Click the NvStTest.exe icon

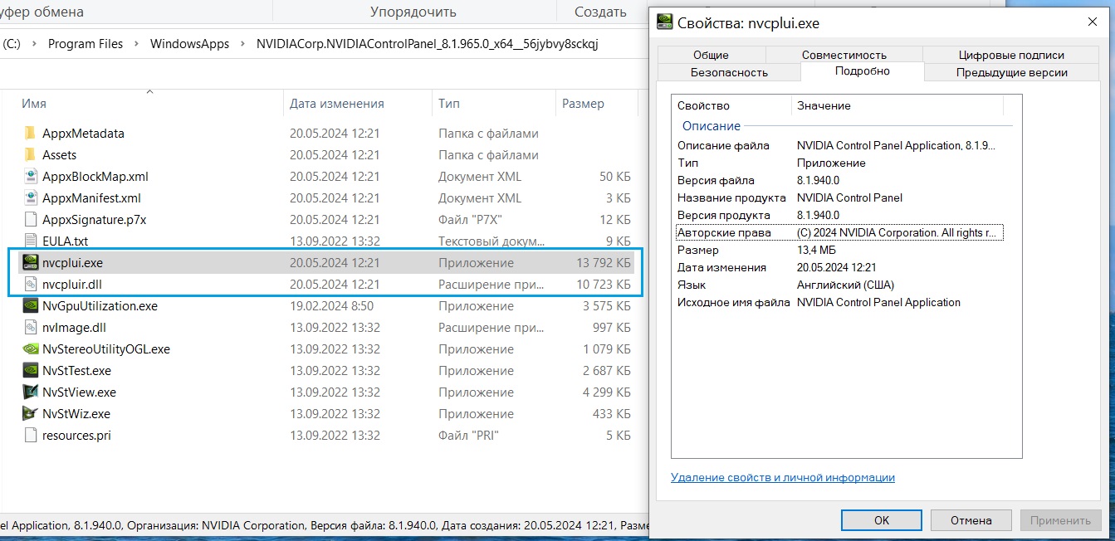coord(30,371)
